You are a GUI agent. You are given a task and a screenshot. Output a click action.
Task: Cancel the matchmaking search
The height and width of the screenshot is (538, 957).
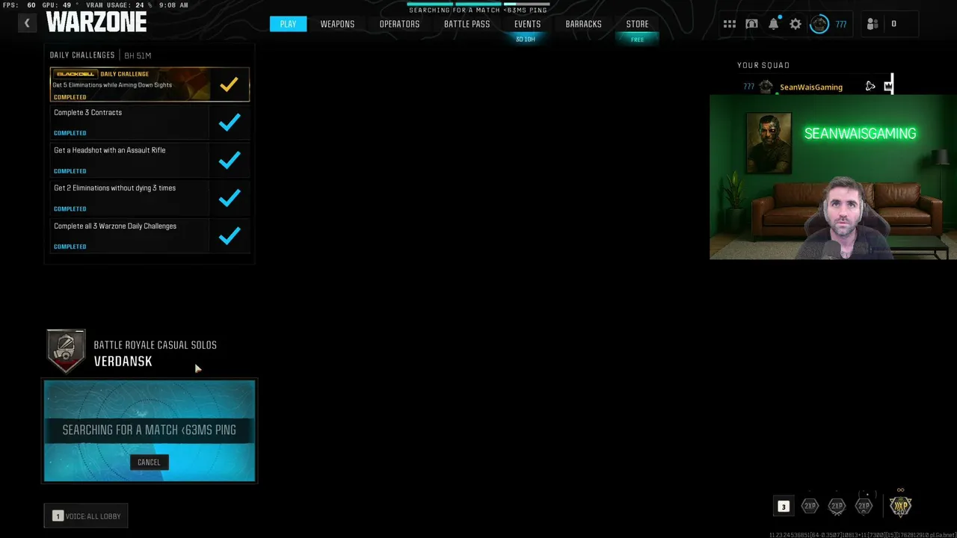coord(149,462)
